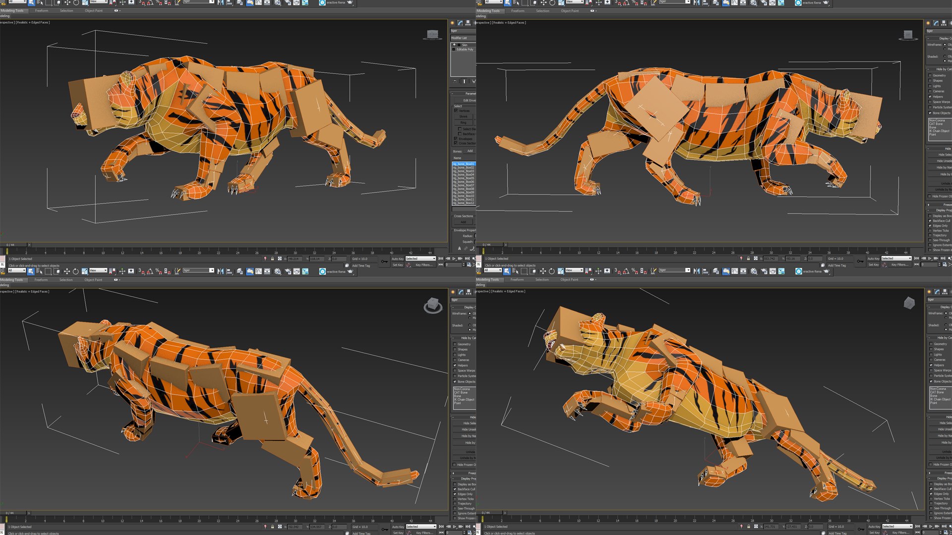Click Auto Key in the top-left status bar
The height and width of the screenshot is (535, 952).
coord(398,259)
